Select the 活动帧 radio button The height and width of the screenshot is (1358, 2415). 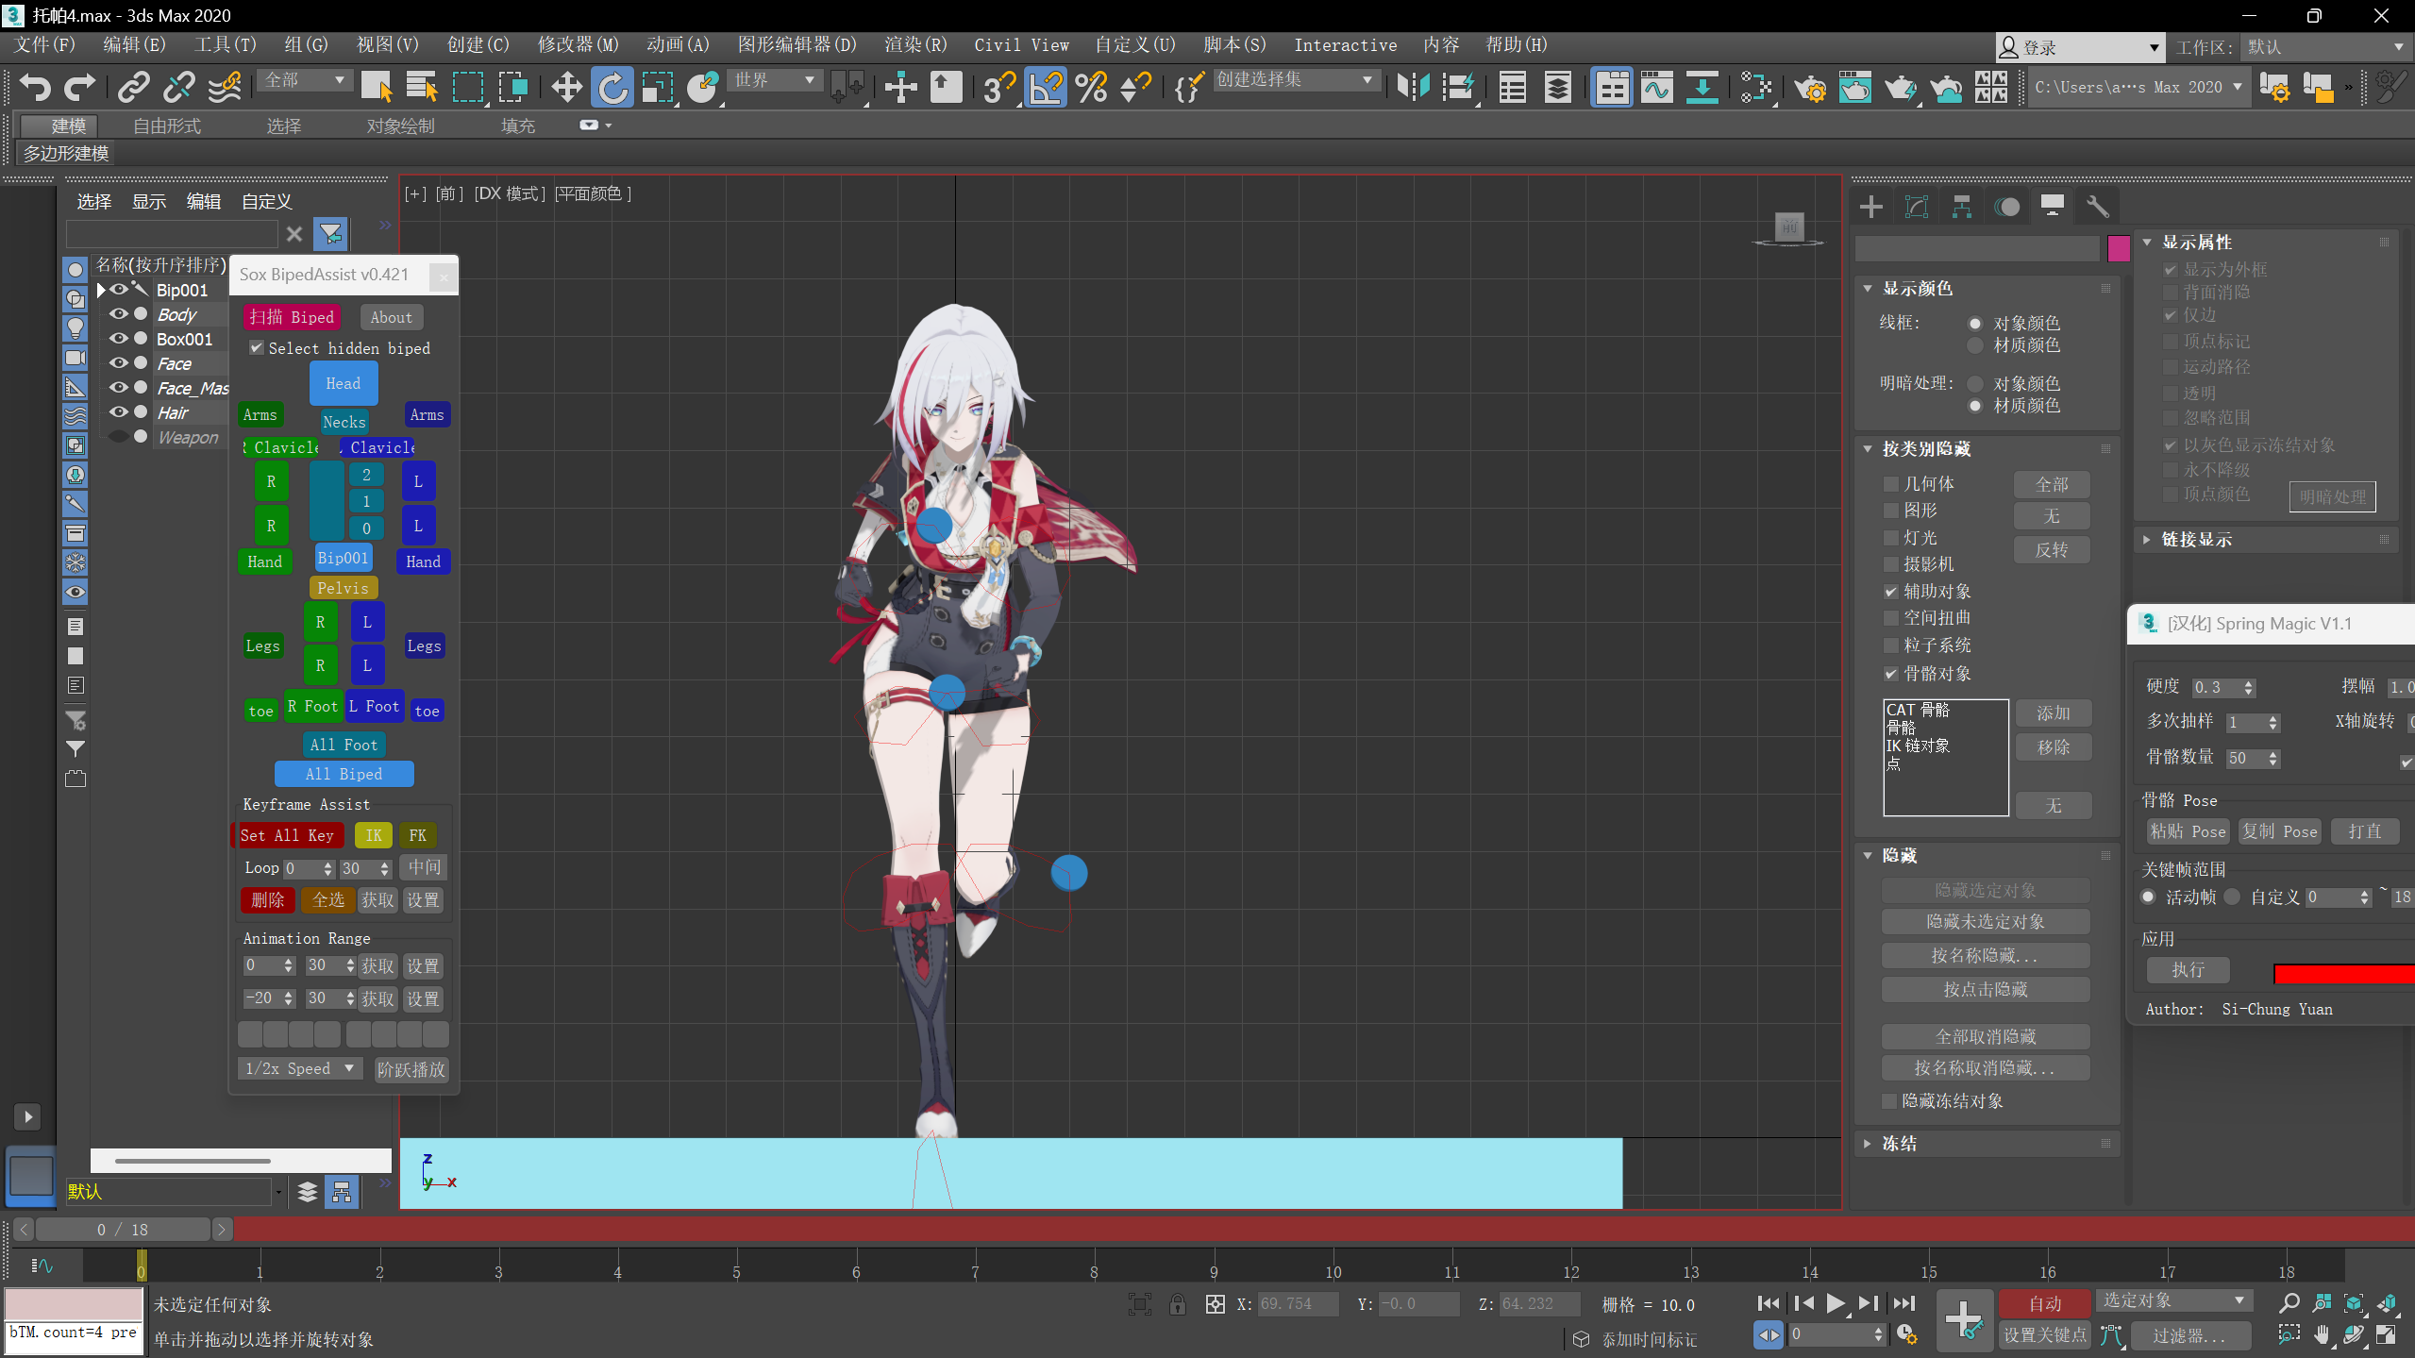coord(2149,897)
